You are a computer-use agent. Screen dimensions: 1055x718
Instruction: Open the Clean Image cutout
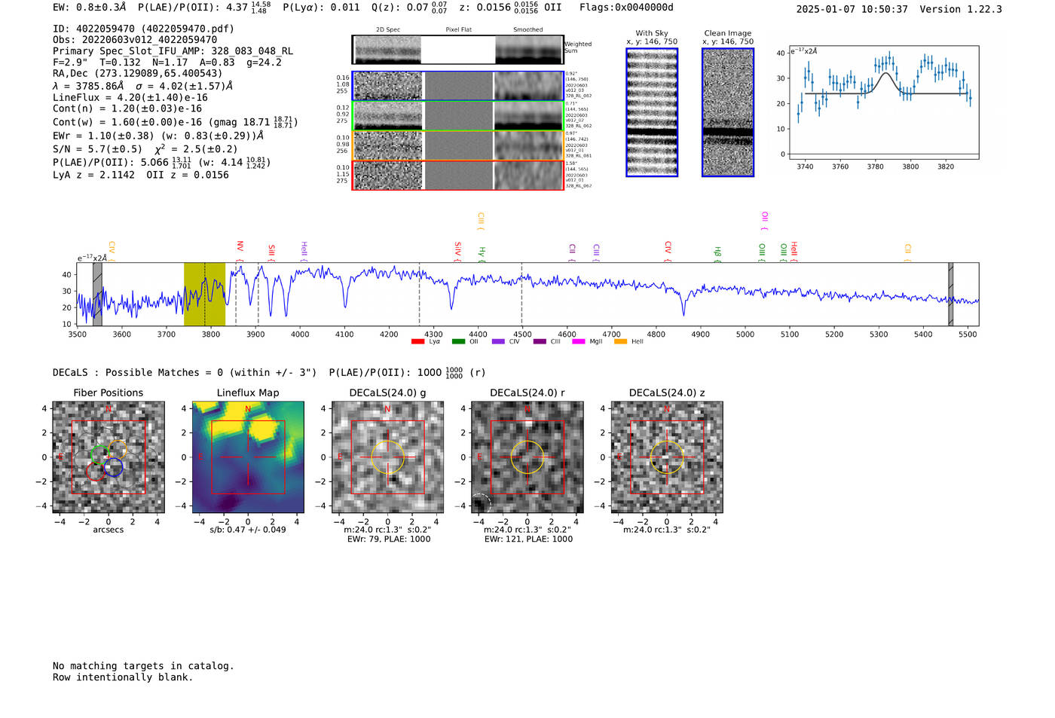pyautogui.click(x=728, y=112)
